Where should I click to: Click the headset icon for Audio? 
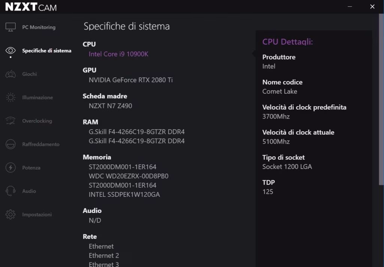pos(10,191)
